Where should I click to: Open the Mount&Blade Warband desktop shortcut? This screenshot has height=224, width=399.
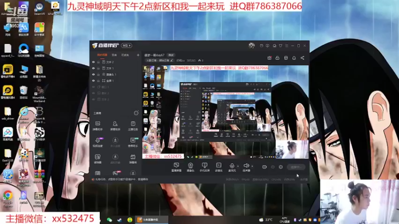pyautogui.click(x=39, y=94)
